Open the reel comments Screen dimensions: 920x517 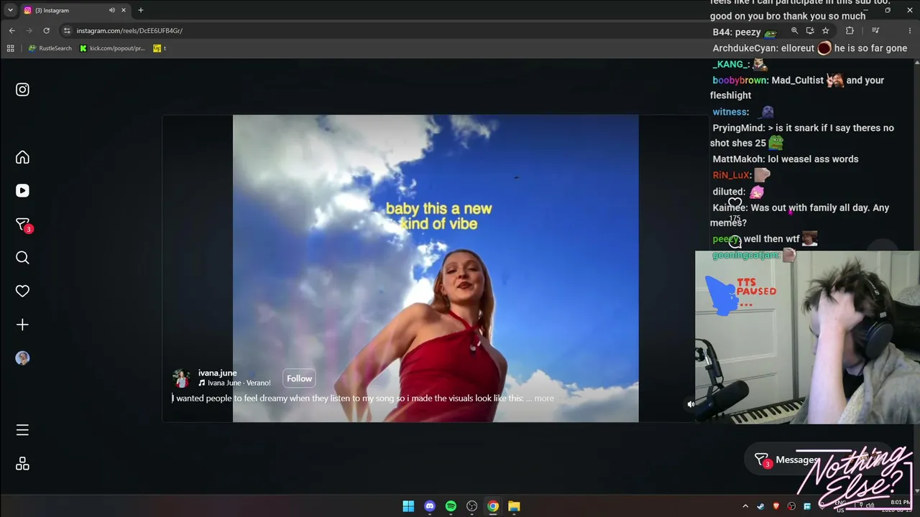point(735,243)
